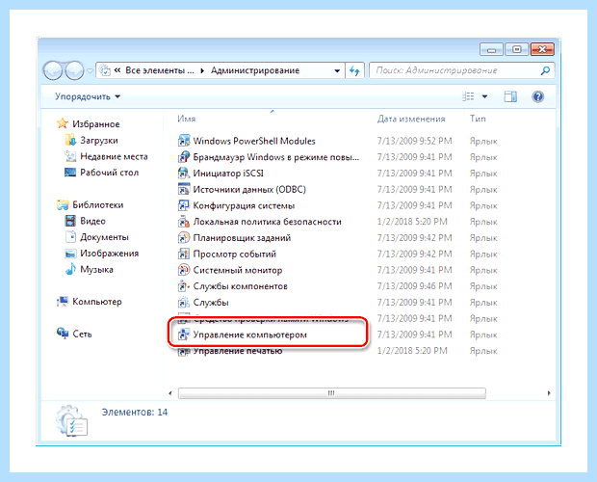Sort by Дата изменения column header
Image resolution: width=597 pixels, height=482 pixels.
pyautogui.click(x=411, y=119)
